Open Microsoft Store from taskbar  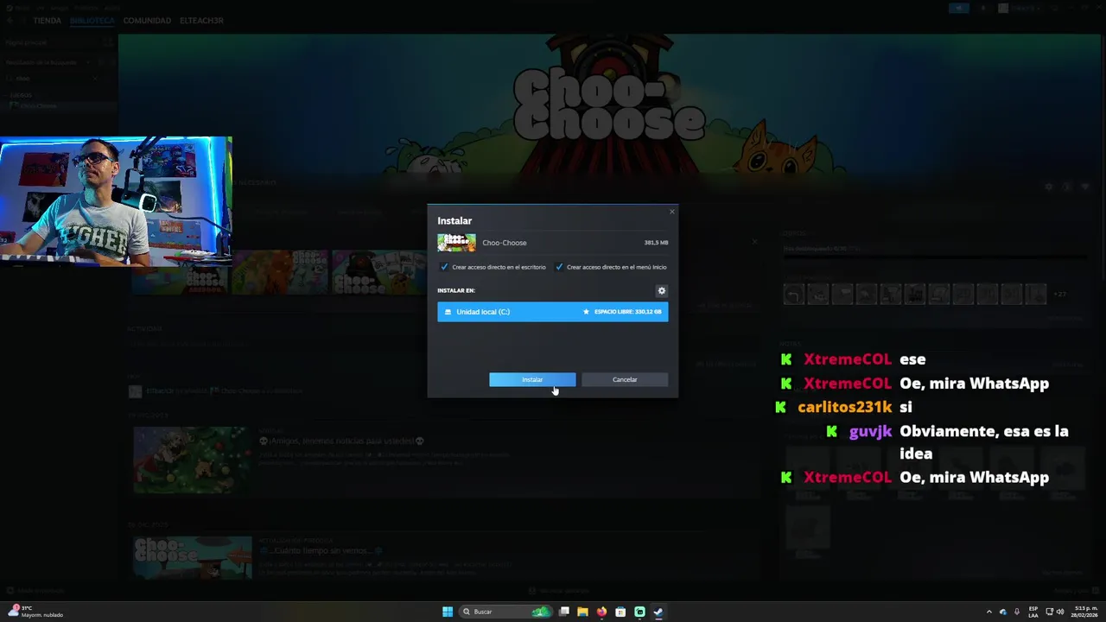pos(620,612)
